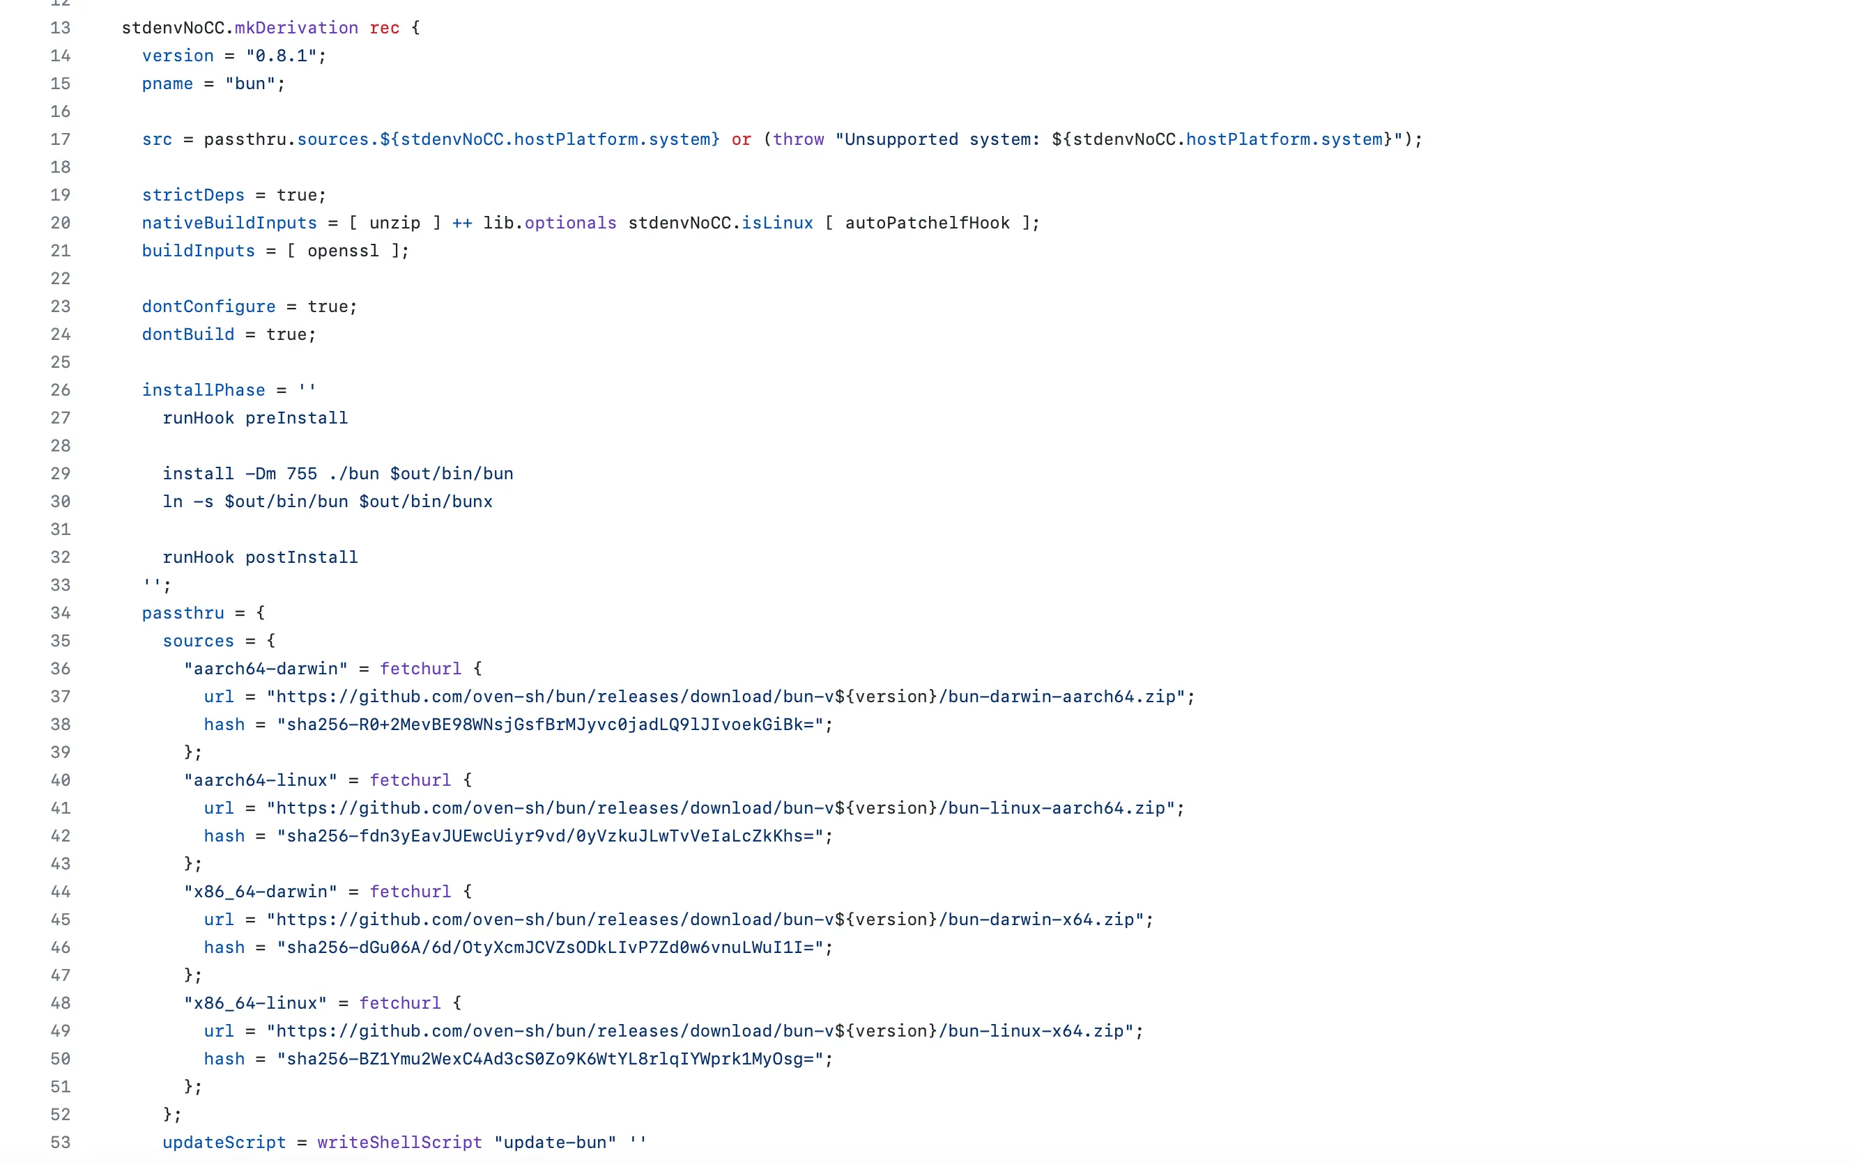1858x1162 pixels.
Task: Click the red 'or' keyword
Action: (741, 139)
